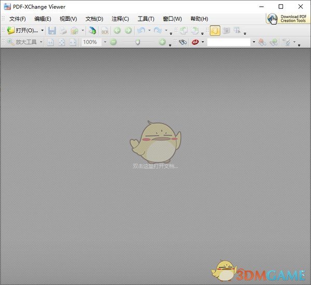Expand the Ask search provider dropdown arrow
Screen dimensions: 311x285
(x=203, y=42)
